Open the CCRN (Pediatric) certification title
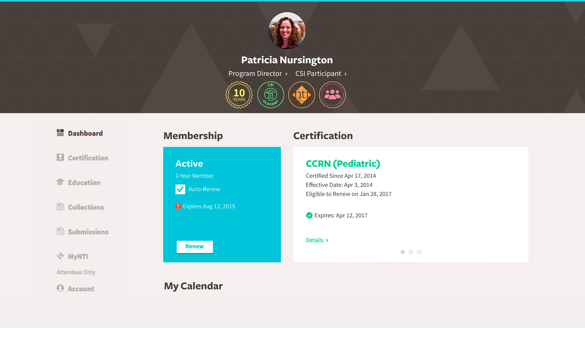The width and height of the screenshot is (585, 347). 343,164
